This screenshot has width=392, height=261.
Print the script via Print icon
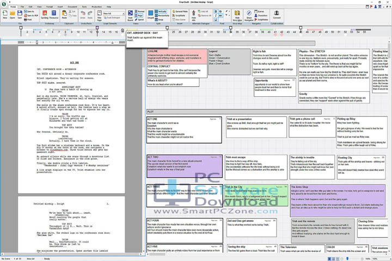[28, 20]
